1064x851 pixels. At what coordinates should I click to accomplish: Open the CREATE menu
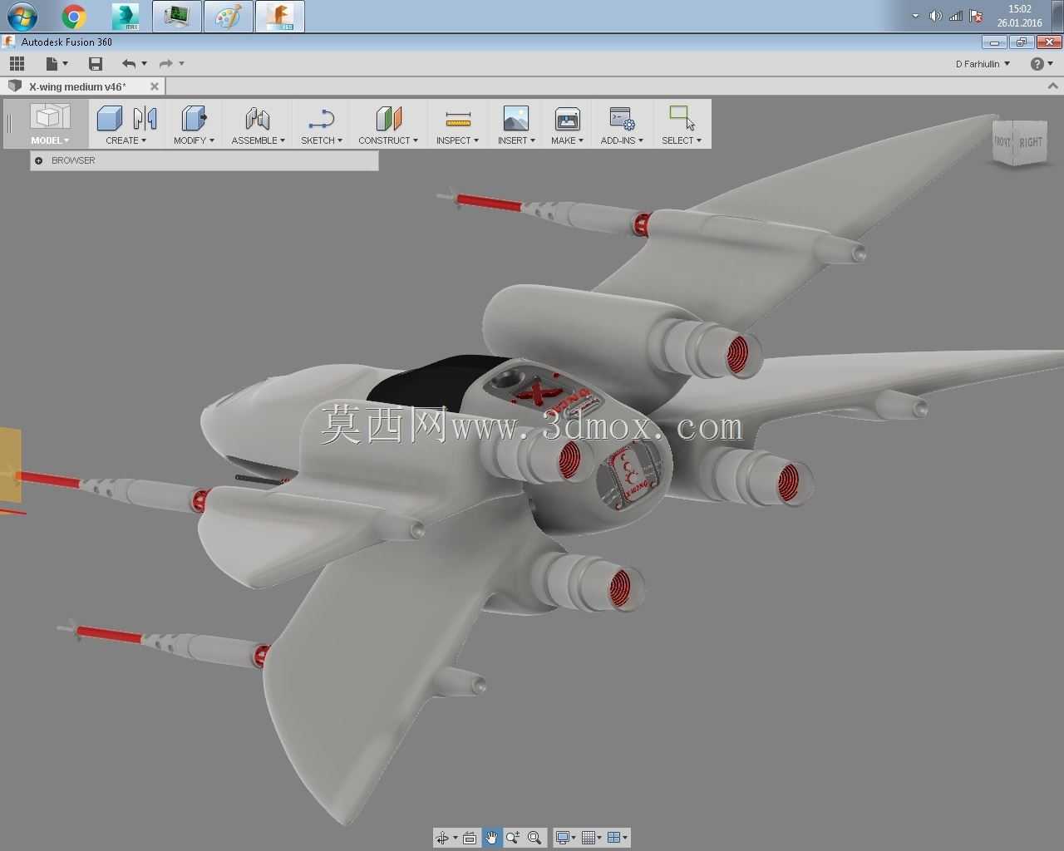[x=126, y=140]
